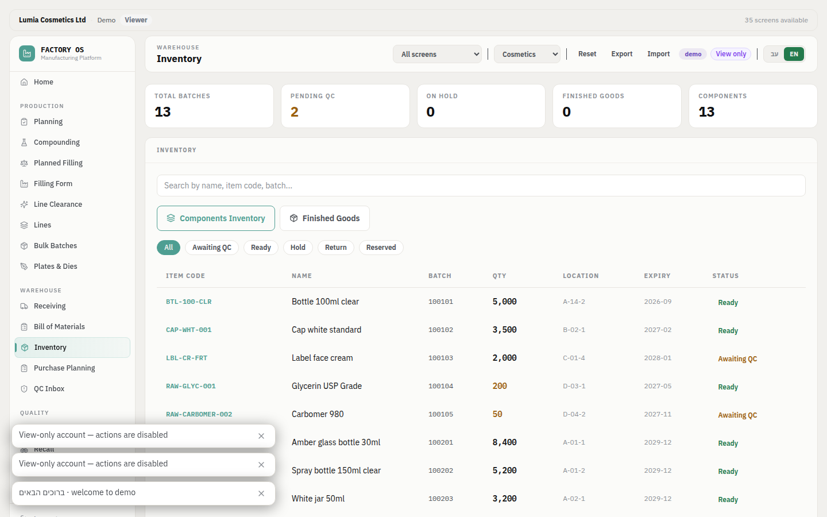Screen dimensions: 827x517
Task: Click the QC Inbox shield icon
Action: (x=24, y=389)
